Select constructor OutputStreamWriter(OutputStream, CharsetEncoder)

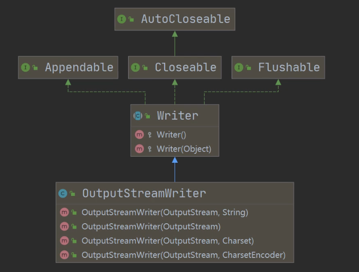[x=183, y=255]
